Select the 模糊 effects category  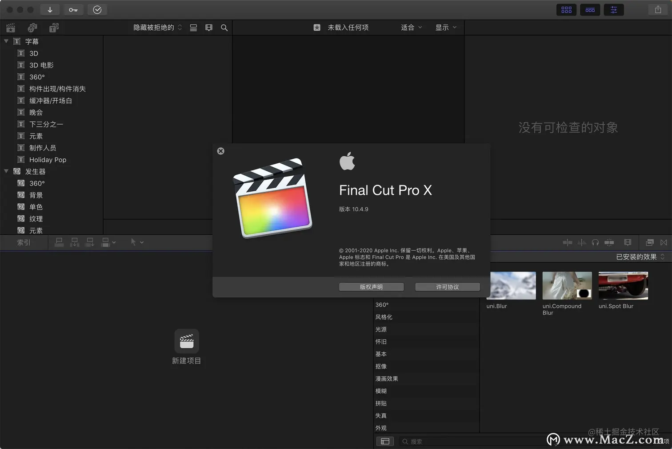[x=381, y=391]
